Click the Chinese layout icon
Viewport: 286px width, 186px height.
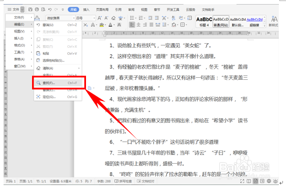(164, 18)
